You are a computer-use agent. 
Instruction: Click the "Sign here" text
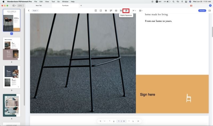click(x=148, y=95)
